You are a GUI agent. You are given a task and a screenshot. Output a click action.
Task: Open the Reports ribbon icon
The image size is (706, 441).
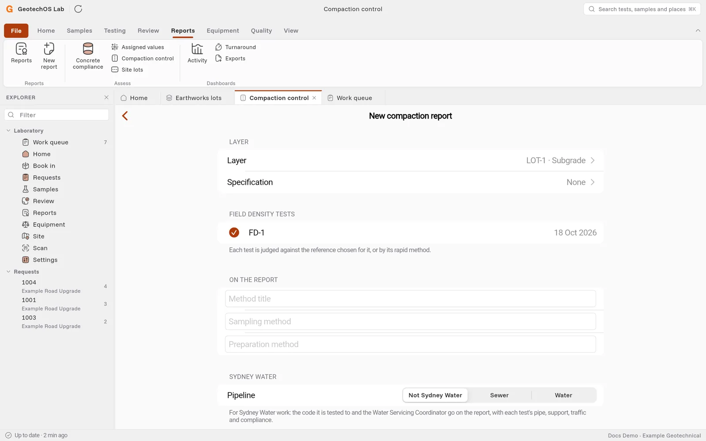click(x=21, y=53)
